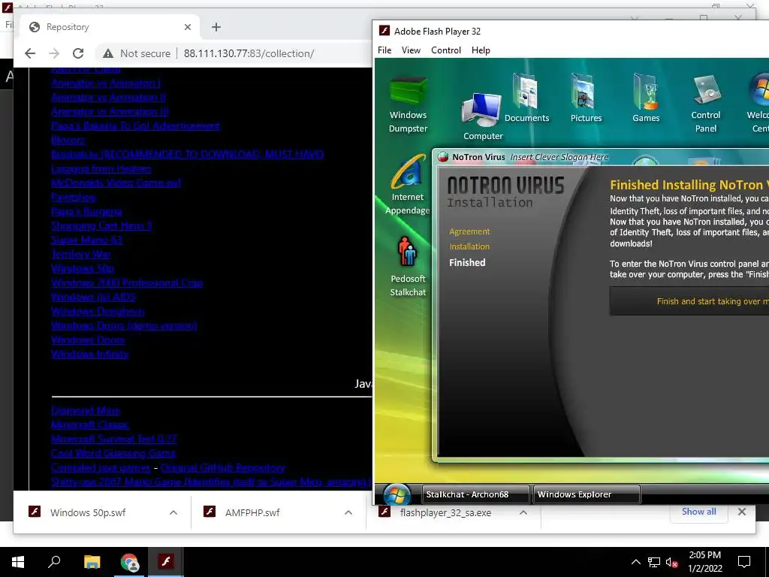Open the Pictures folder icon
The image size is (769, 577).
pyautogui.click(x=586, y=98)
